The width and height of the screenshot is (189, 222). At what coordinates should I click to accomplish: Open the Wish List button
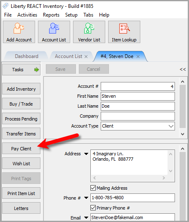tap(21, 164)
